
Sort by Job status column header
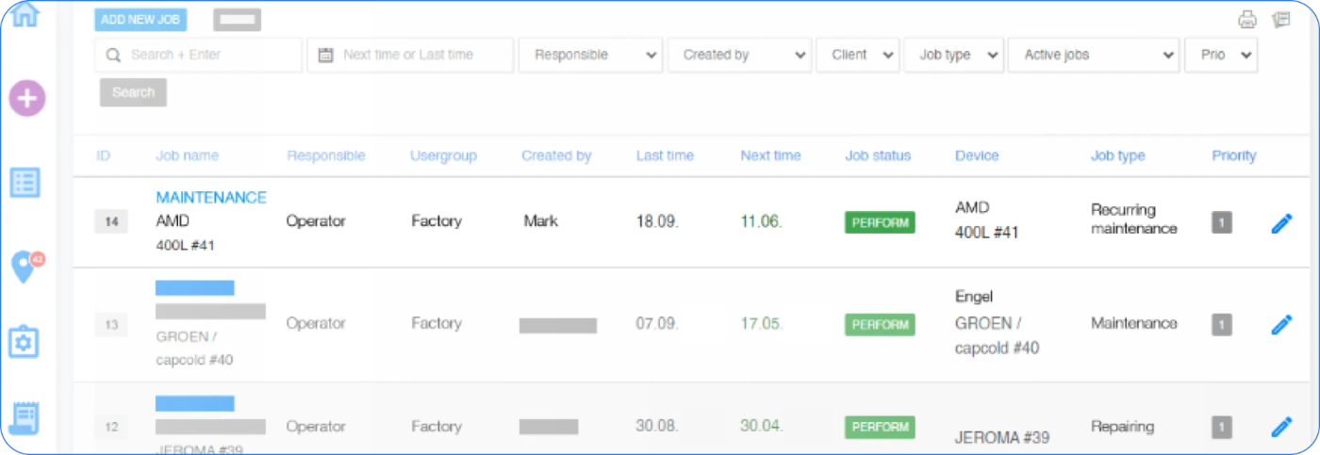878,155
